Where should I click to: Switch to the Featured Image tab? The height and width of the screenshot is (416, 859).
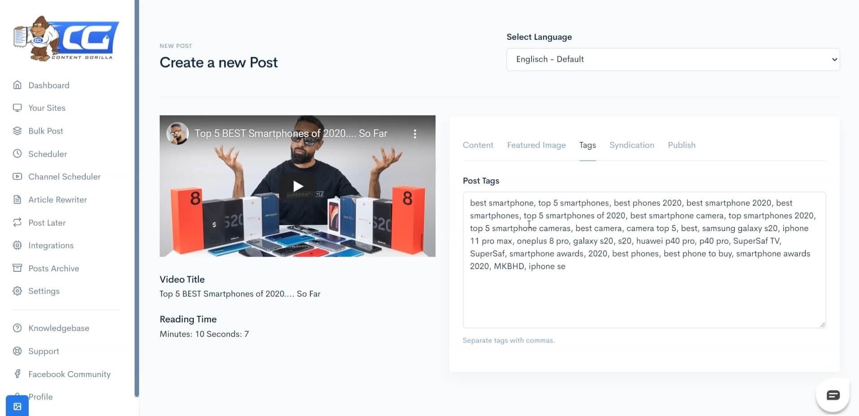point(536,145)
